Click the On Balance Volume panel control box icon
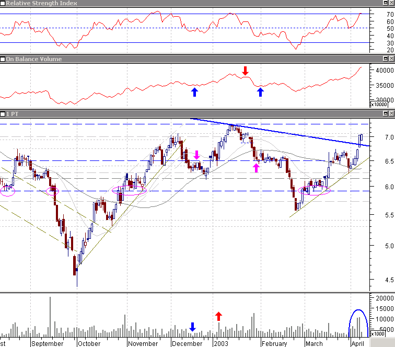Image resolution: width=395 pixels, height=347 pixels. pyautogui.click(x=3, y=59)
